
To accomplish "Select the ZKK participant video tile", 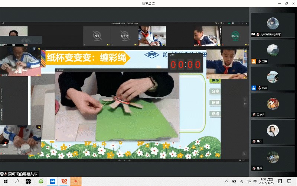I will coord(97,36).
